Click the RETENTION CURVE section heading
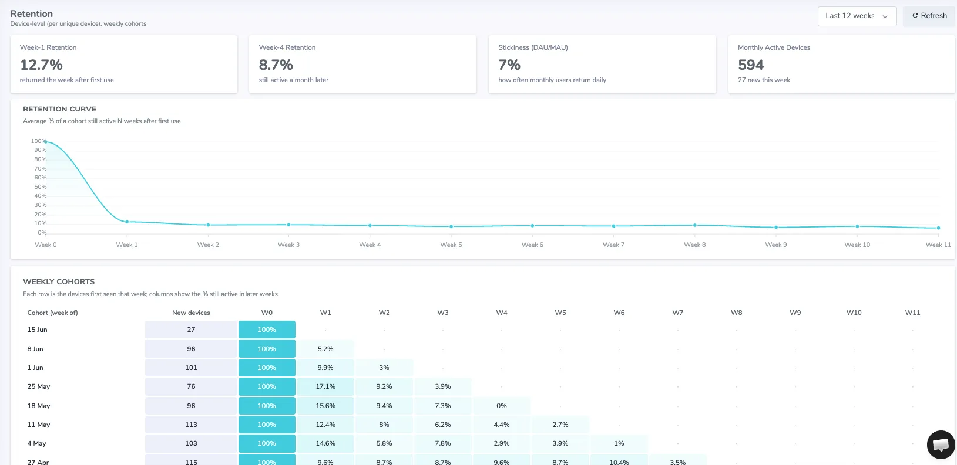 [x=59, y=109]
